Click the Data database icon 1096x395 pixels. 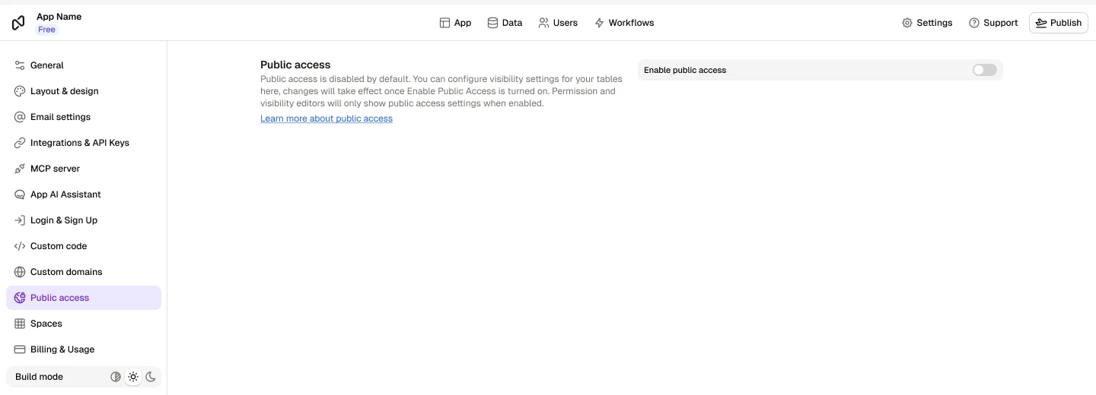click(x=492, y=23)
